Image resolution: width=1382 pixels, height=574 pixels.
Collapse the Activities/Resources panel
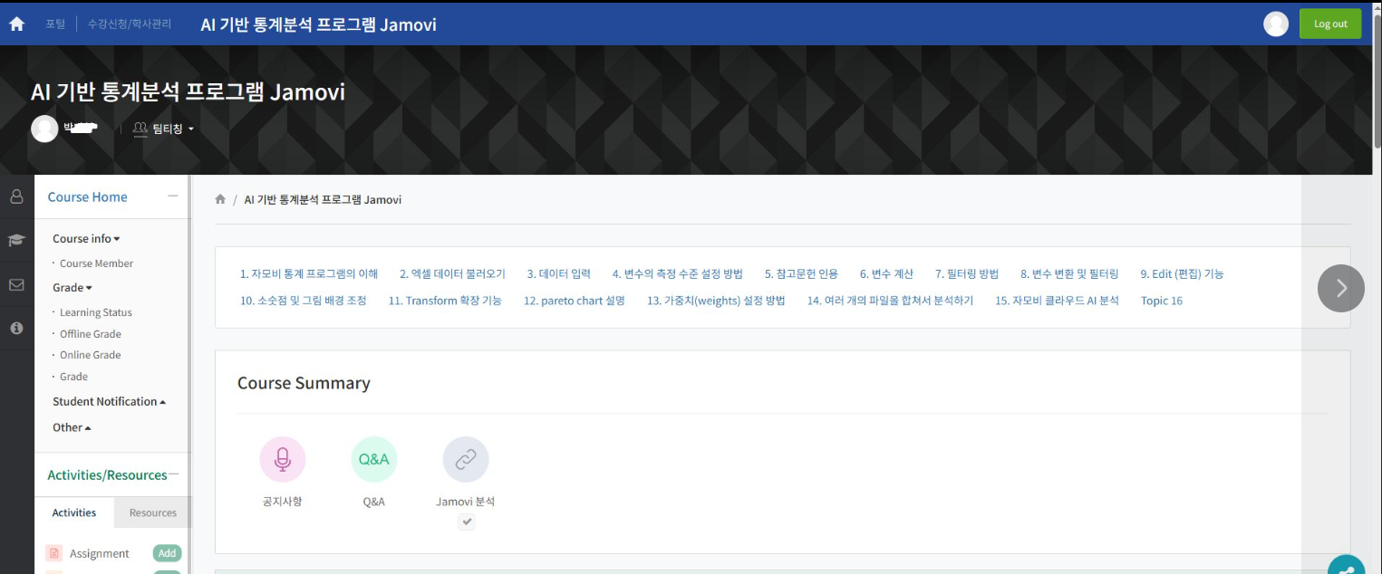(173, 474)
